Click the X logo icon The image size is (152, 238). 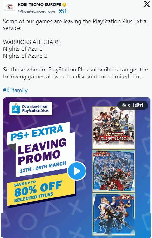(x=147, y=4)
